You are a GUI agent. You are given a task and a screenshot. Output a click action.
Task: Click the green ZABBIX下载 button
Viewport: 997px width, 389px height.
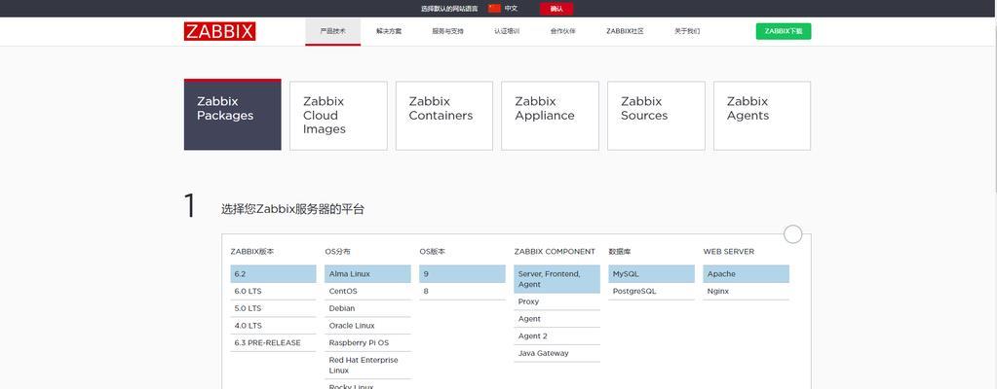coord(784,31)
